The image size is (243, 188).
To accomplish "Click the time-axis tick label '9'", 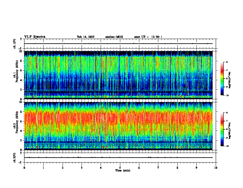I will (x=196, y=168).
